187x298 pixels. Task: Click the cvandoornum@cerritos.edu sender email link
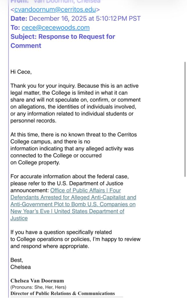55,10
